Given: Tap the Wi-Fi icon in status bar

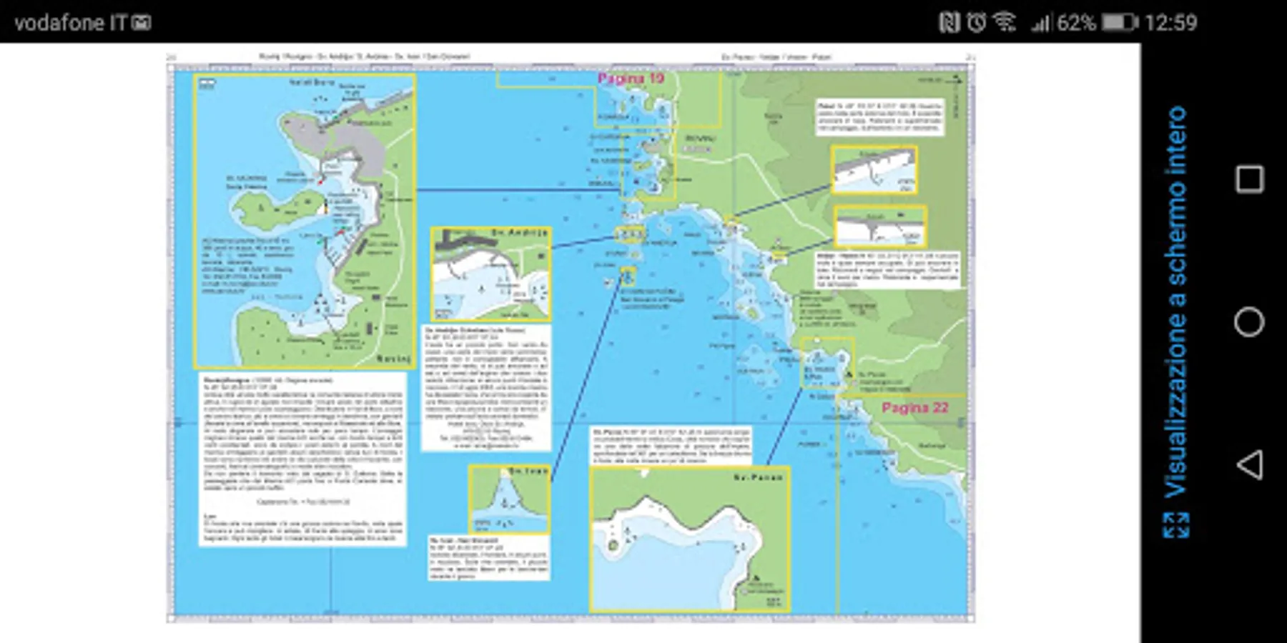Looking at the screenshot, I should pyautogui.click(x=1005, y=23).
